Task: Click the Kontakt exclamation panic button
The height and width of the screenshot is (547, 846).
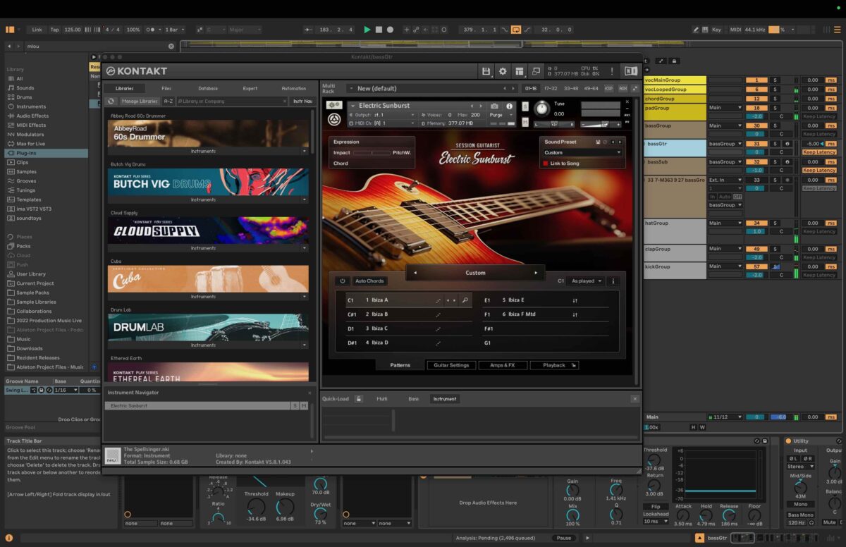Action: tap(612, 71)
